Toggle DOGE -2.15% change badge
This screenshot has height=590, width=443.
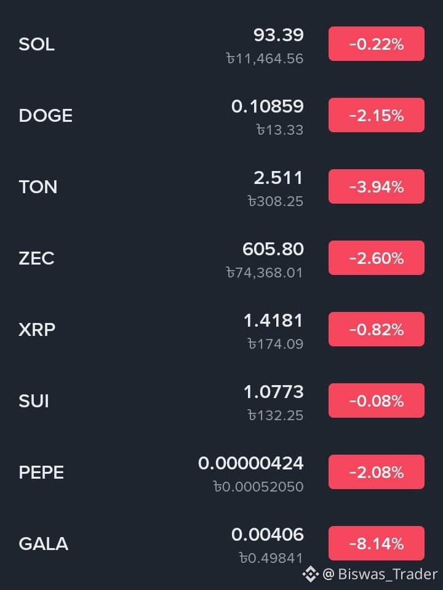[x=377, y=115]
